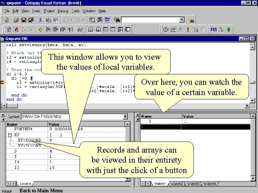
Task: Click the Open file folder icon
Action: [16, 20]
